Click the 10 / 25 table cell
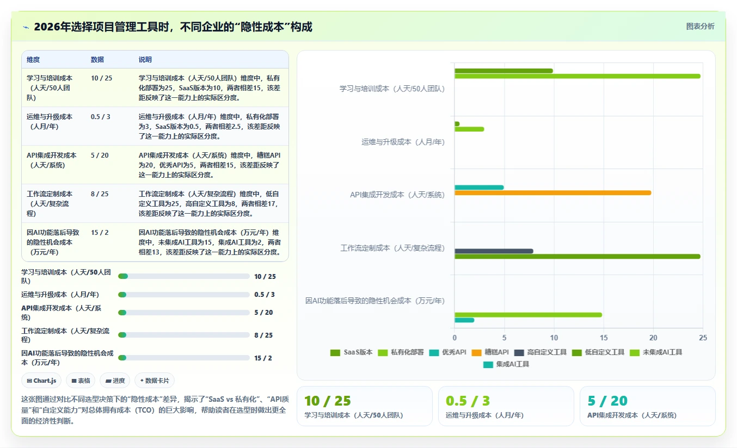Screen dimensions: 737x448 (x=102, y=78)
